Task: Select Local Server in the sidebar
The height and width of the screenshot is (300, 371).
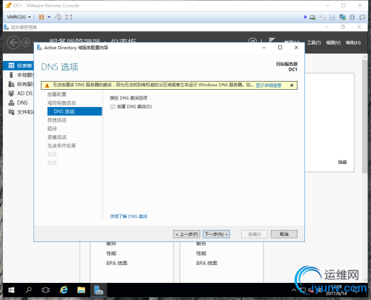Action: [19, 75]
